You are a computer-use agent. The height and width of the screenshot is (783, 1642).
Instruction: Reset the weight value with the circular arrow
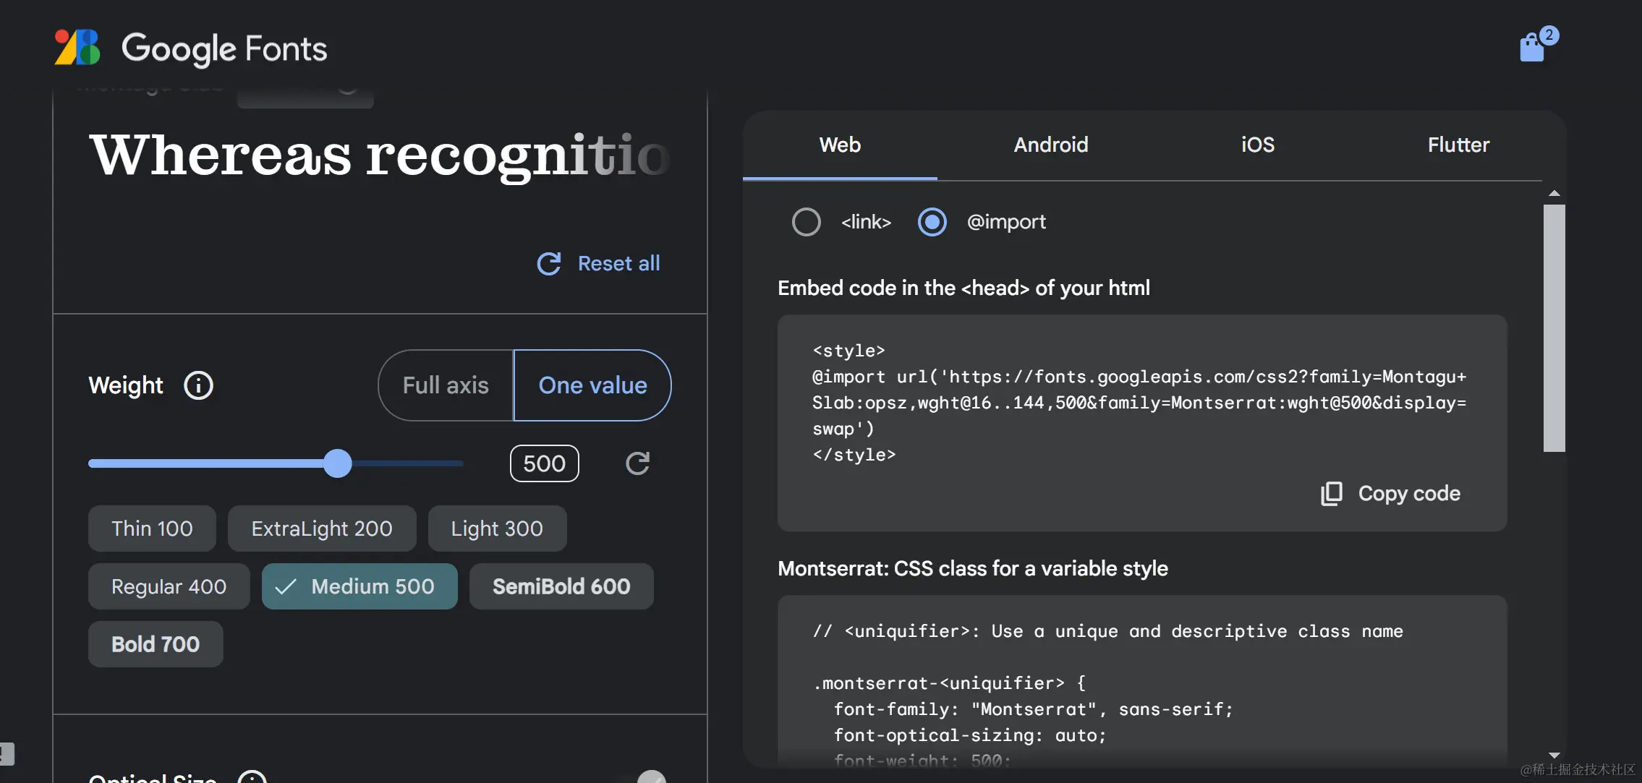coord(637,463)
